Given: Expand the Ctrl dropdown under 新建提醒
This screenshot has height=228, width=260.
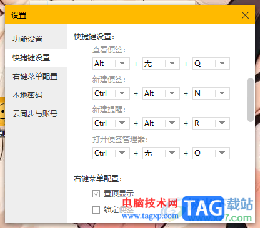Looking at the screenshot, I should [111, 123].
